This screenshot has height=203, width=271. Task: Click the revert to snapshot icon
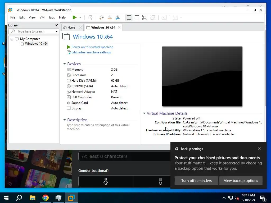[x=110, y=17]
